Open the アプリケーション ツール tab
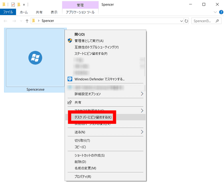Screen dimensions: 224x184 point(80,12)
